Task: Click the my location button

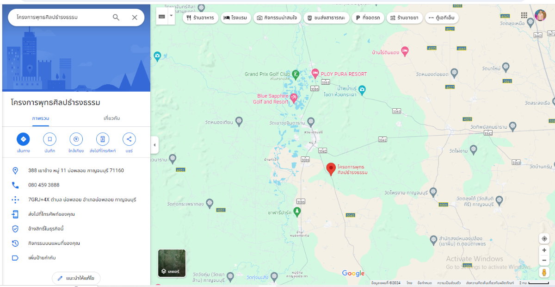Action: pos(544,239)
